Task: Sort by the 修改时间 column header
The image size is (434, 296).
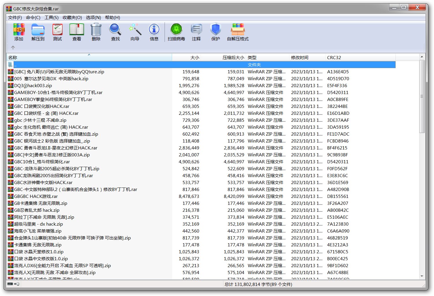Action: point(307,57)
